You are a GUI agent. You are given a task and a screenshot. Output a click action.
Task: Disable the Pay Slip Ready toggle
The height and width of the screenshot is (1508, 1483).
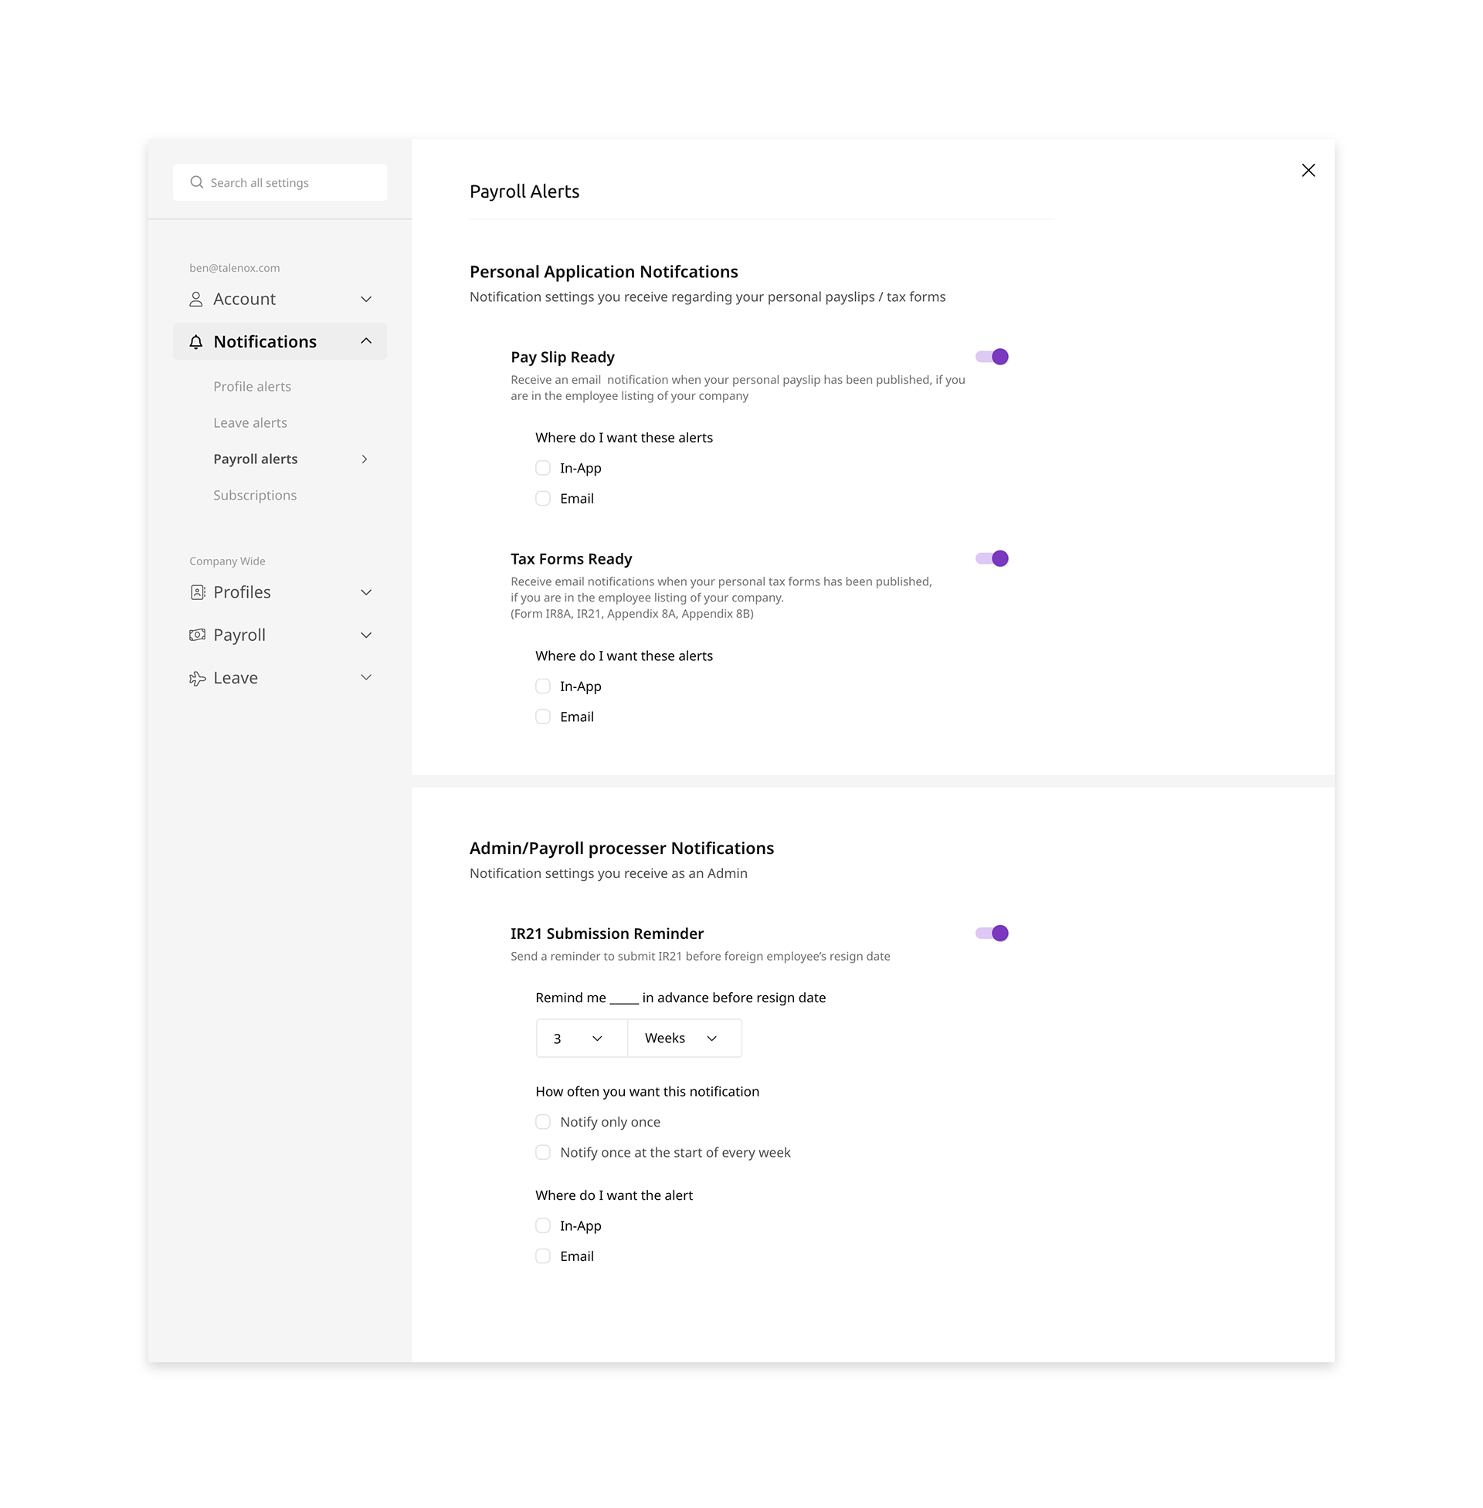[x=992, y=357]
